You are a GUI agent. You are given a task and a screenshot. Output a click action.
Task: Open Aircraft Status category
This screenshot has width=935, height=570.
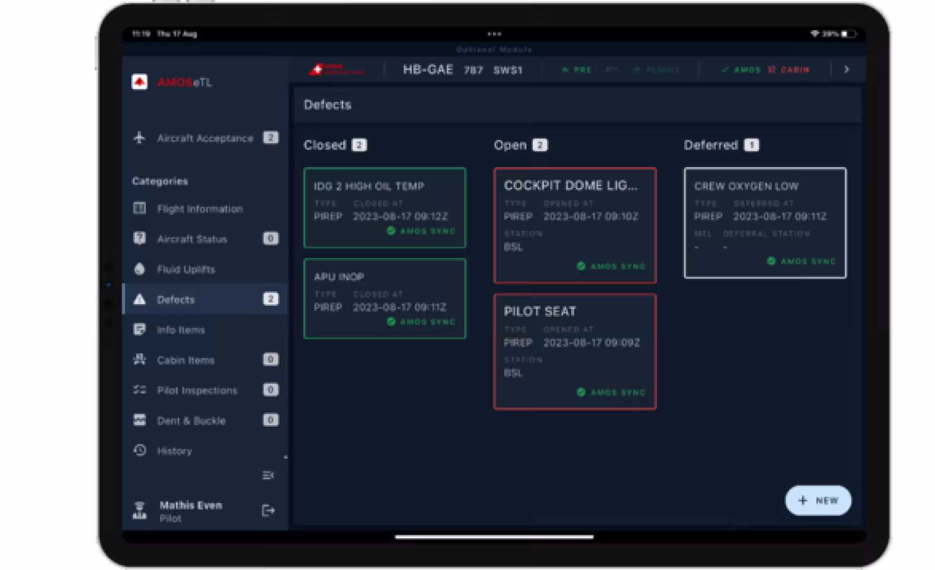click(192, 239)
